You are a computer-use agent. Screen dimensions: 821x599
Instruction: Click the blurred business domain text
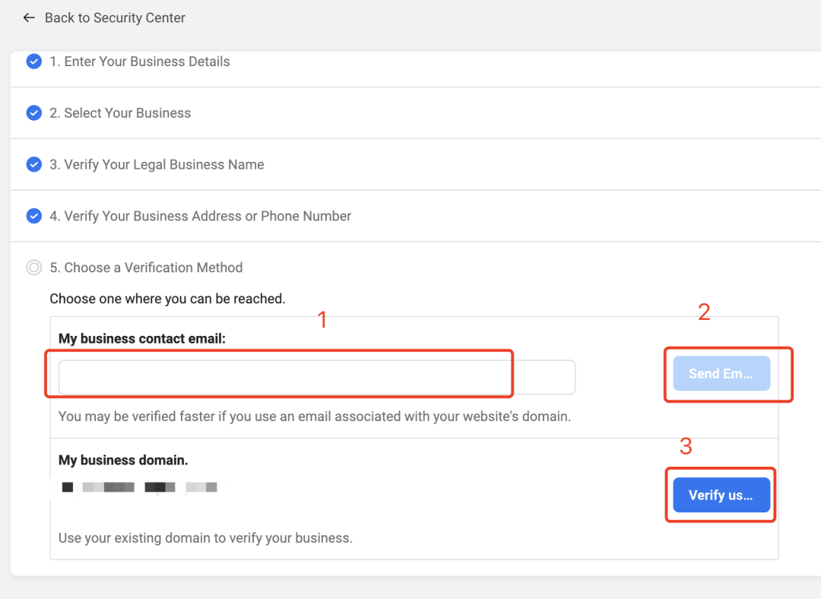pyautogui.click(x=138, y=486)
